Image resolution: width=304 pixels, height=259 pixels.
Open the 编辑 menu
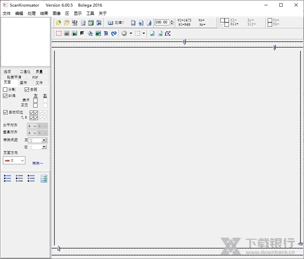click(x=19, y=13)
